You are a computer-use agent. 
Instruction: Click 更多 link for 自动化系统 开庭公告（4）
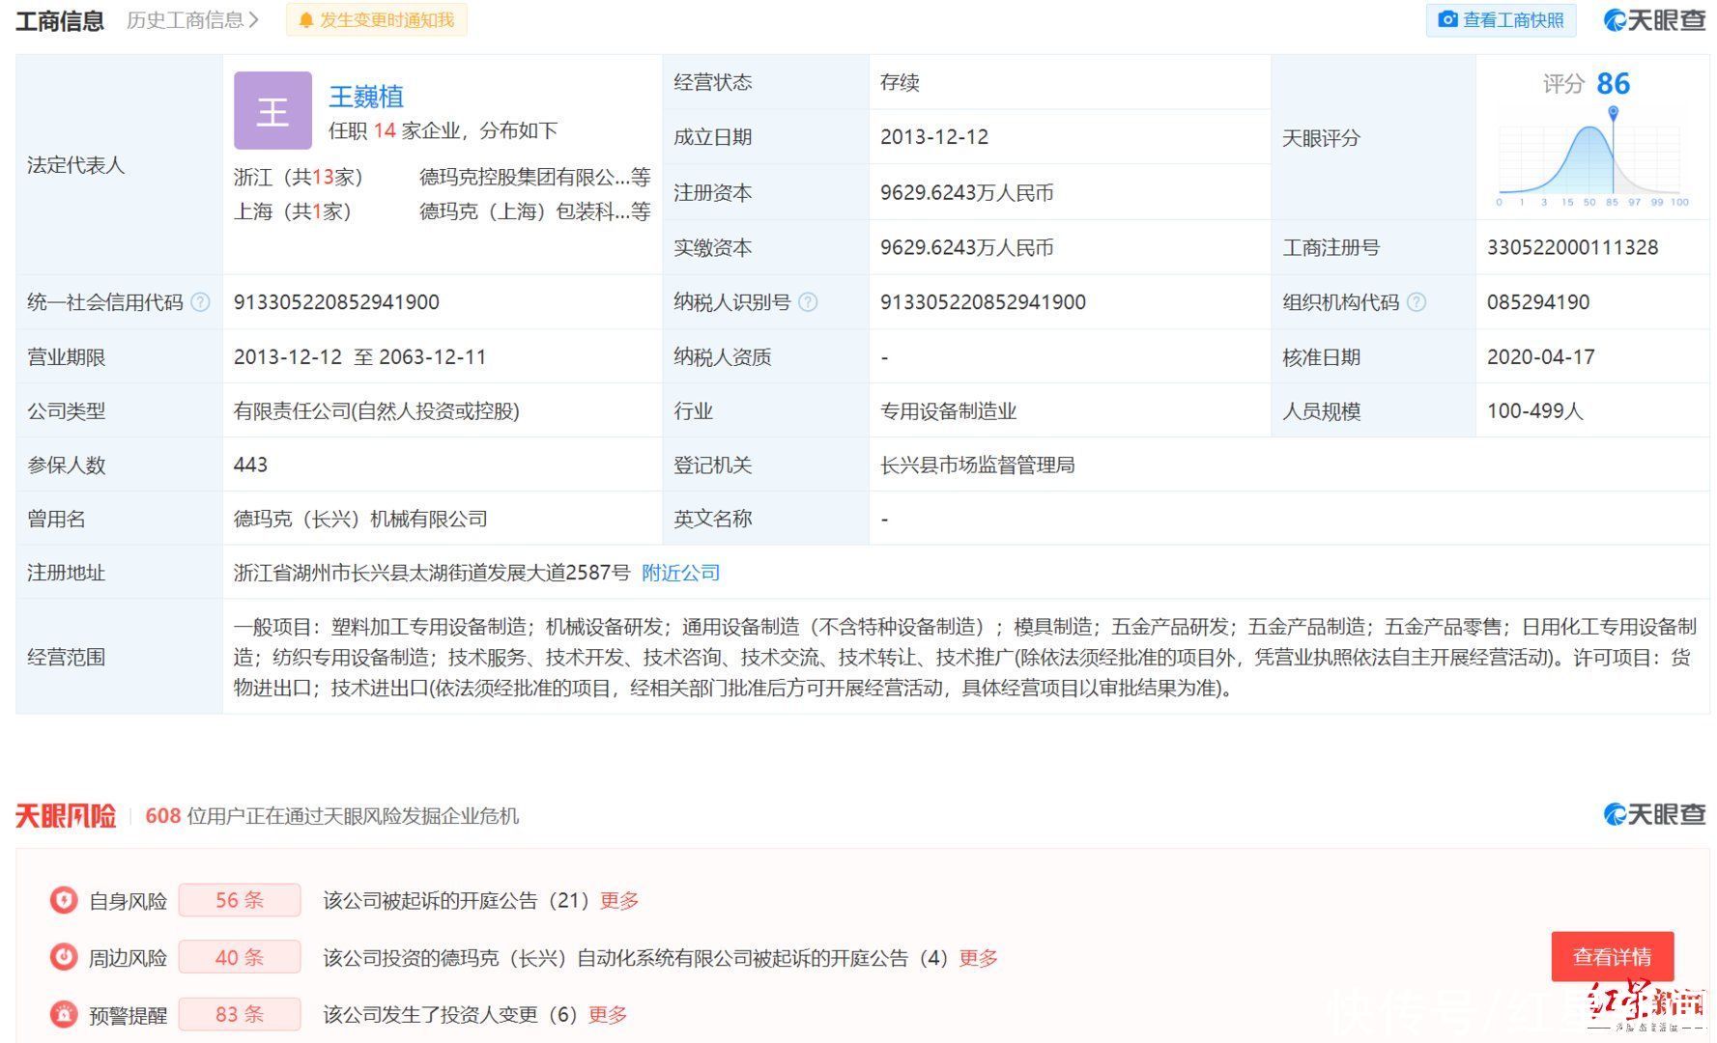(978, 958)
